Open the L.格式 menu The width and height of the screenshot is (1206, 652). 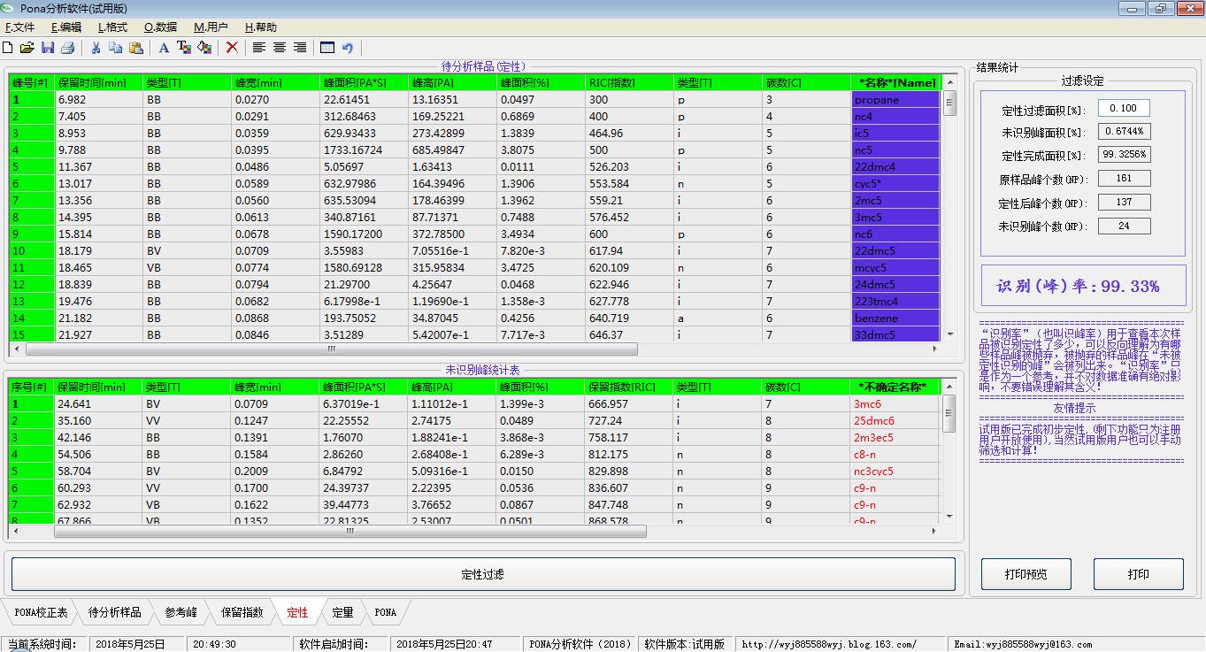112,27
